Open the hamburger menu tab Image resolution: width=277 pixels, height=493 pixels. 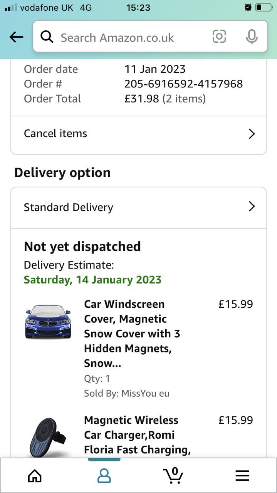(x=242, y=476)
